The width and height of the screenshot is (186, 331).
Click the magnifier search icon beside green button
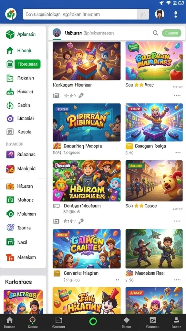156,33
